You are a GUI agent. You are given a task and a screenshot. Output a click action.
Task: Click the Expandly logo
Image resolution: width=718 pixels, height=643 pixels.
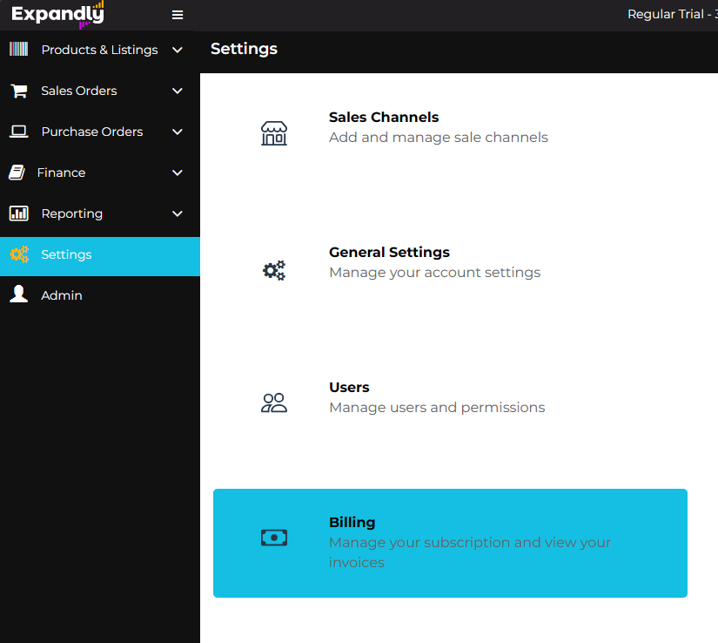coord(58,14)
